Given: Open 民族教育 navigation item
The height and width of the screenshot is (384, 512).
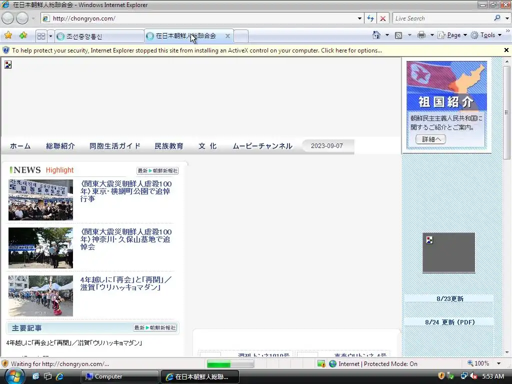Looking at the screenshot, I should click(169, 146).
